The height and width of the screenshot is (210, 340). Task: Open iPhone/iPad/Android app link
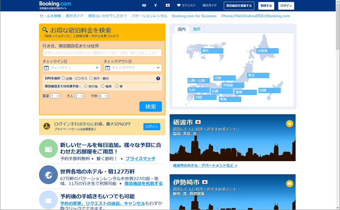click(x=255, y=16)
